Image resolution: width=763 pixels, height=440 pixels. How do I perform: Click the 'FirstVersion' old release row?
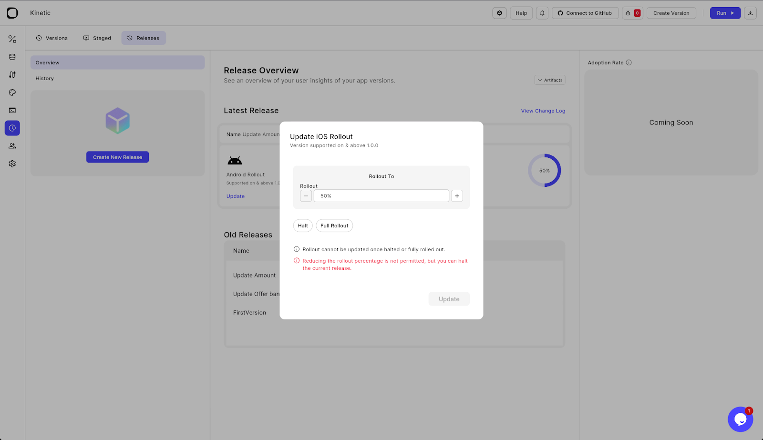tap(249, 313)
